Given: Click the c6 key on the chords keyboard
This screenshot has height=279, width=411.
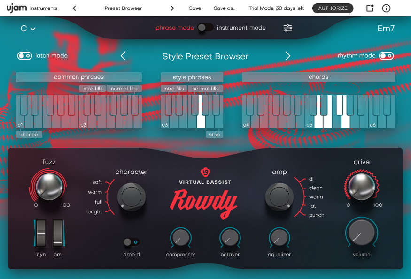Looking at the screenshot, I should coord(373,122).
